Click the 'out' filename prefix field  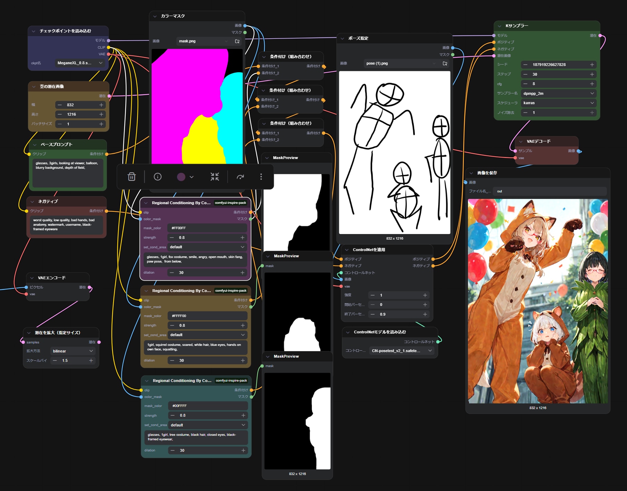[549, 191]
